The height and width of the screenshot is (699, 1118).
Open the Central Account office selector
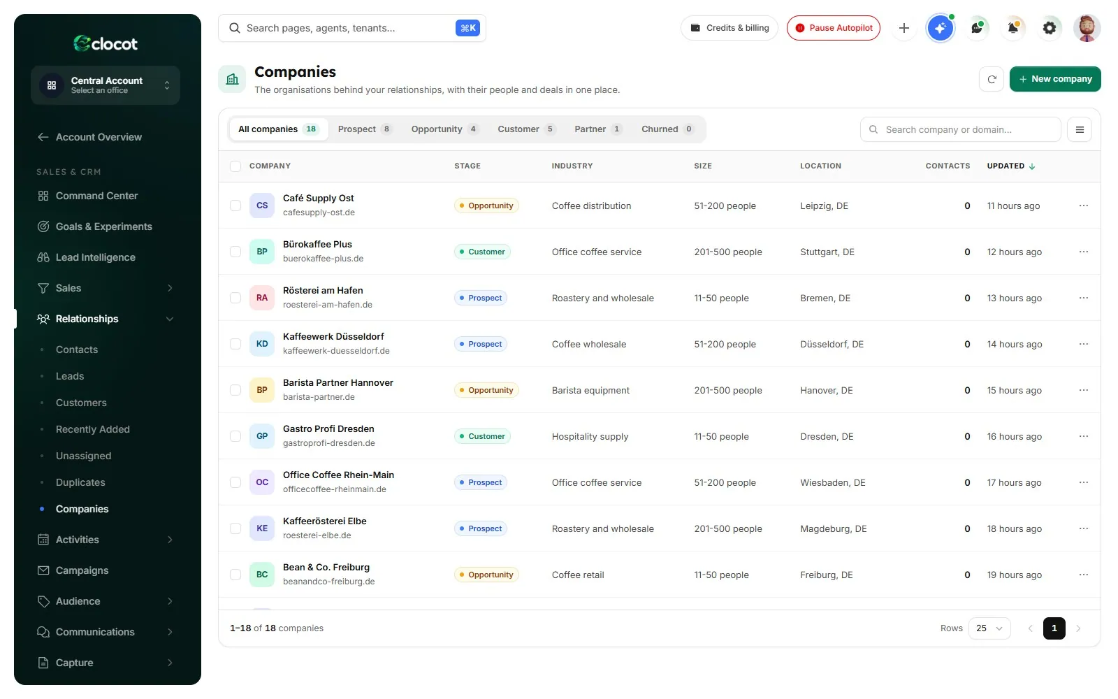click(x=106, y=85)
